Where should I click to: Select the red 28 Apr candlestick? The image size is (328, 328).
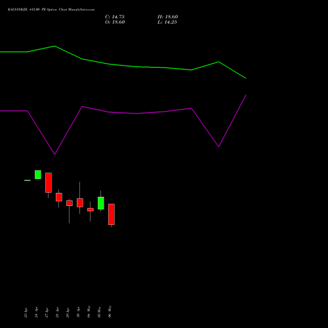pyautogui.click(x=59, y=197)
